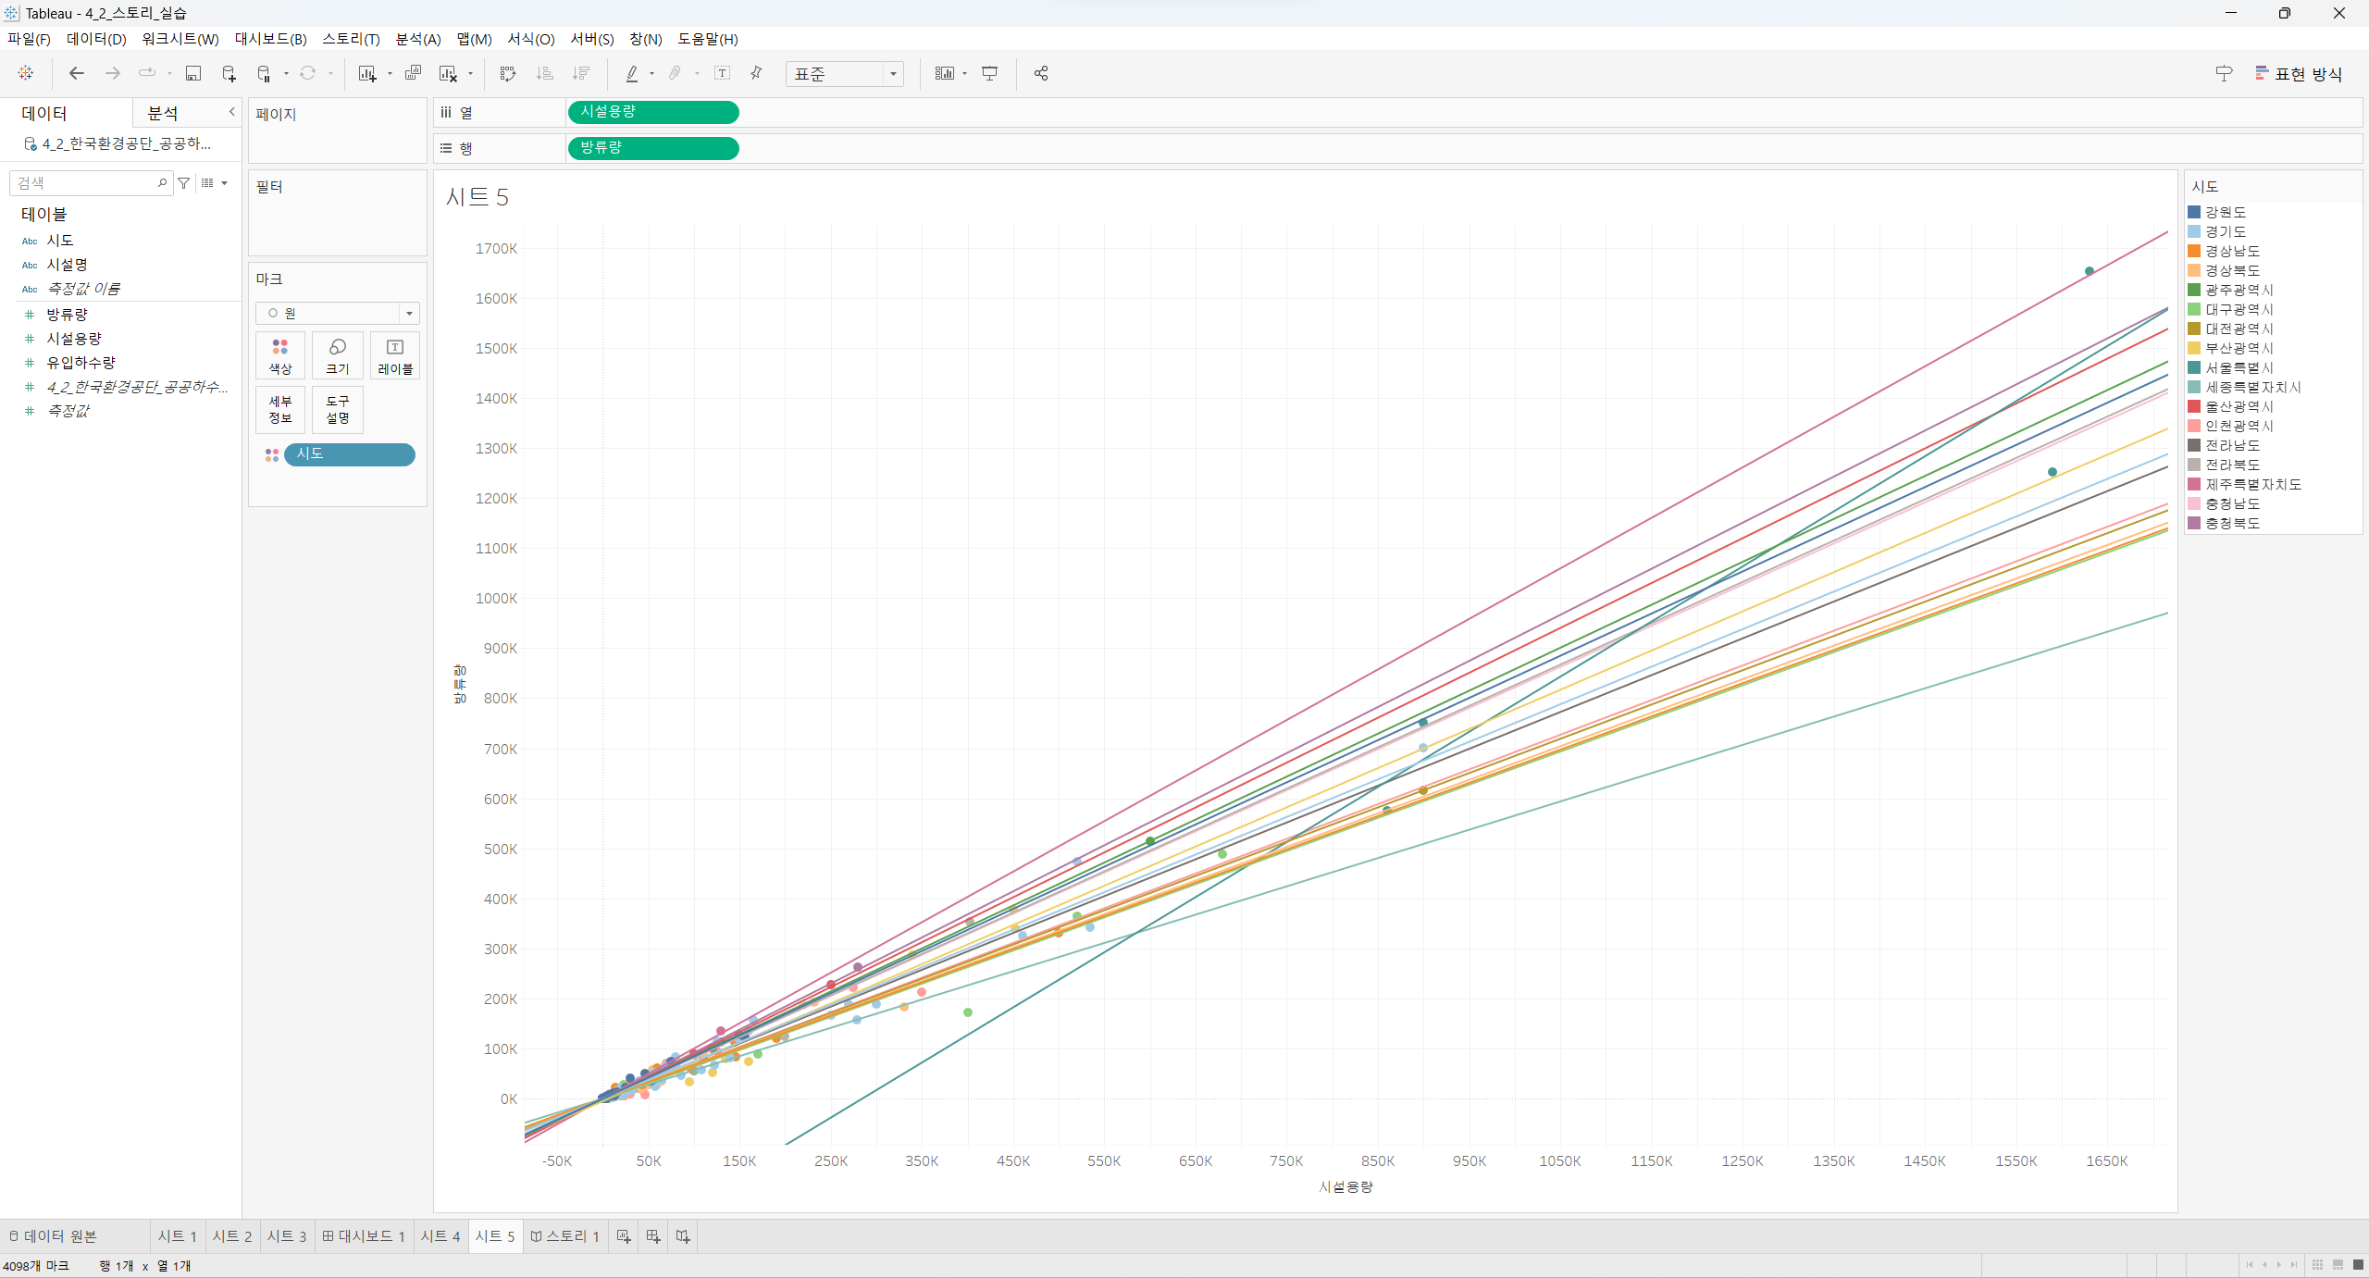Image resolution: width=2369 pixels, height=1278 pixels.
Task: Toggle the 서울특별시 legend entry
Action: 2238,367
